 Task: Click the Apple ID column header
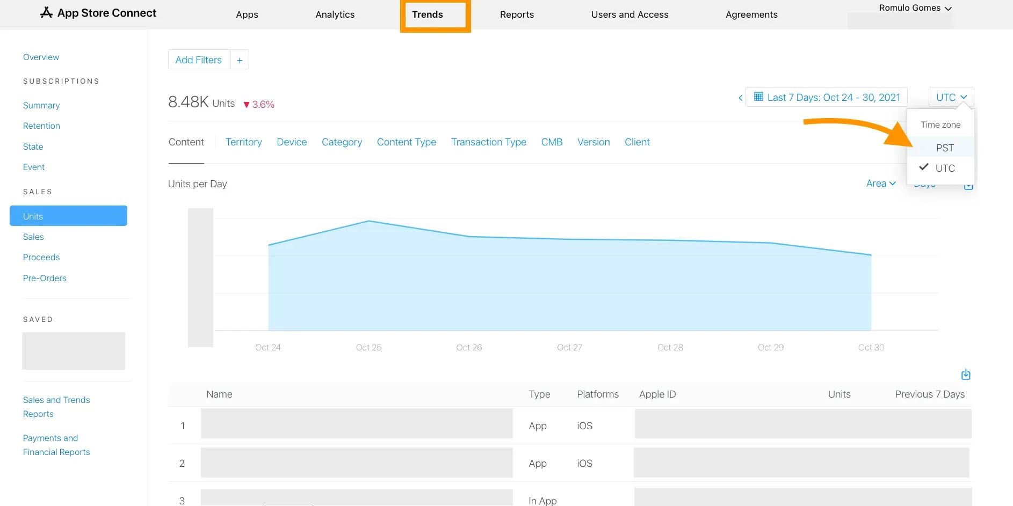coord(657,394)
